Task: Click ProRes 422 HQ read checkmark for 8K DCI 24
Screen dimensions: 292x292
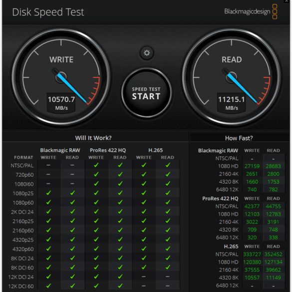Action: click(x=120, y=258)
